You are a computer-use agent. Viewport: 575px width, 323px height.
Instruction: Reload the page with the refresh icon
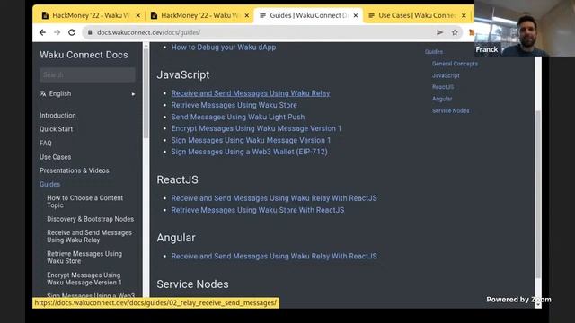coord(72,32)
